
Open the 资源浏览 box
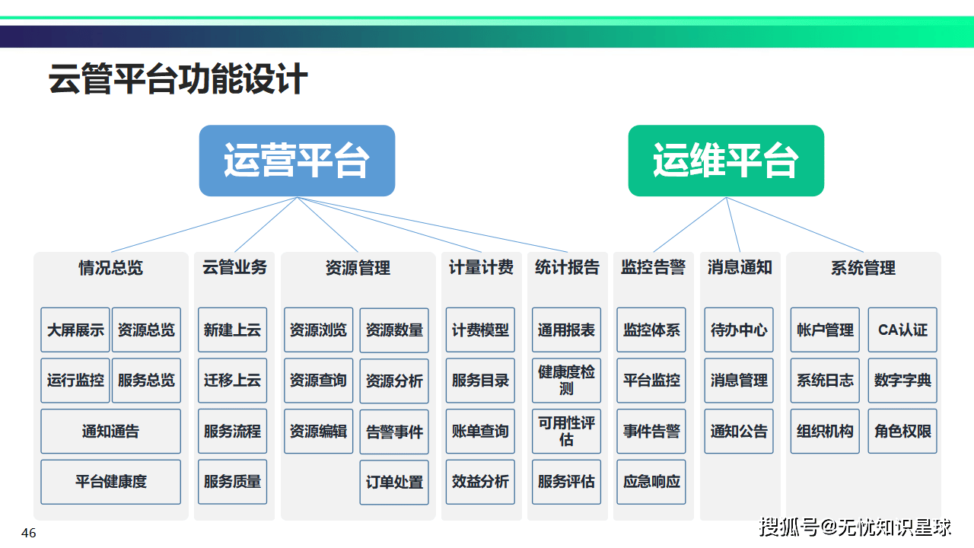(318, 330)
